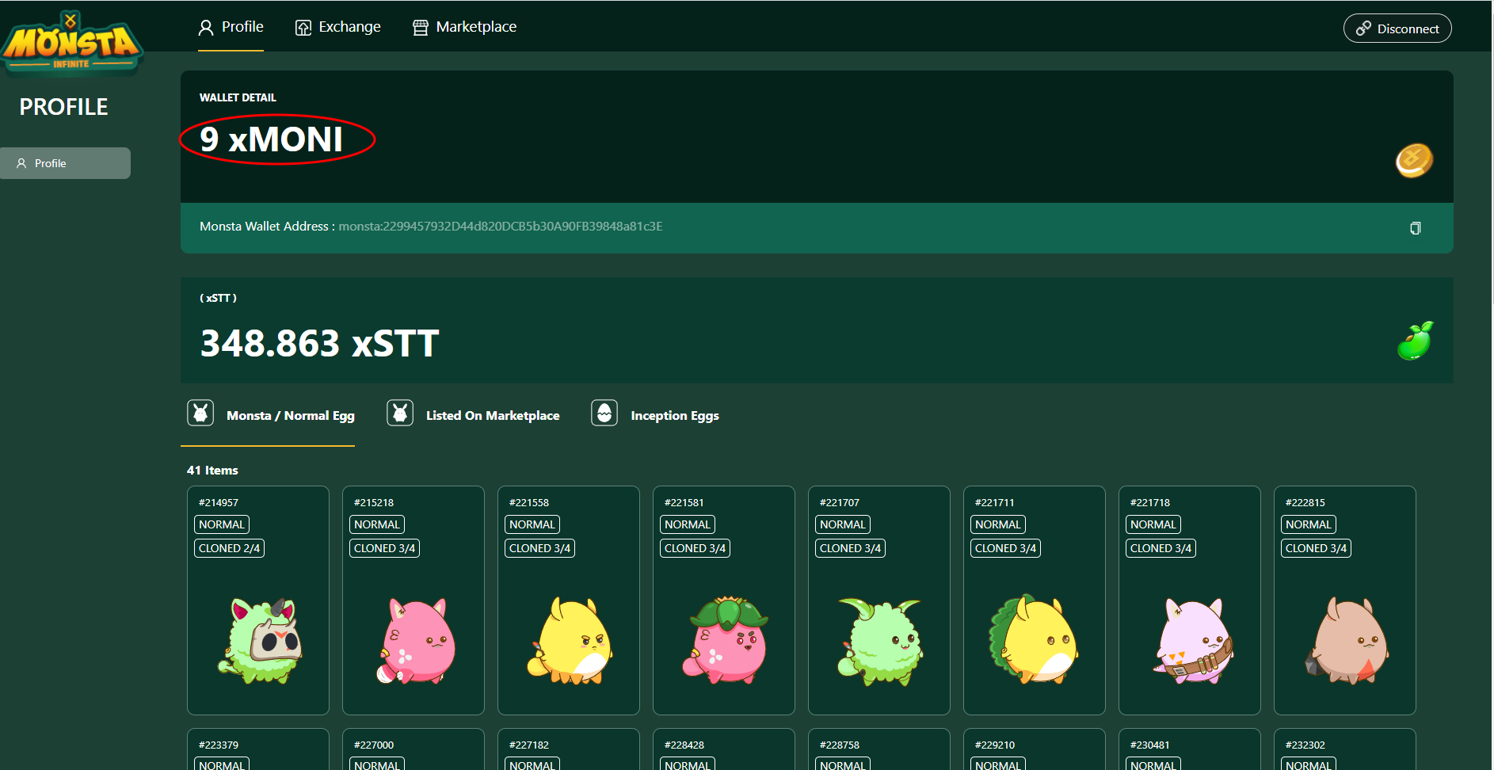
Task: Click CLONED 3/4 badge on #221711
Action: (x=1005, y=548)
